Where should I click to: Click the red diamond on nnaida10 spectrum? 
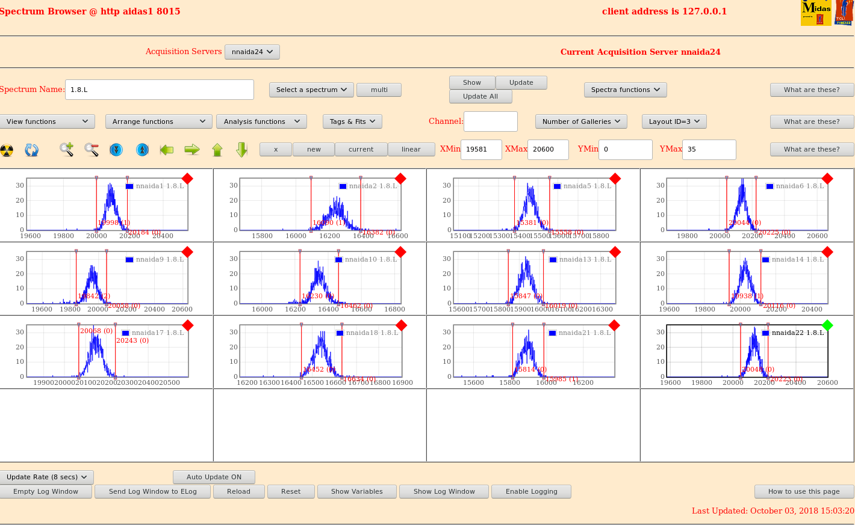pyautogui.click(x=400, y=251)
